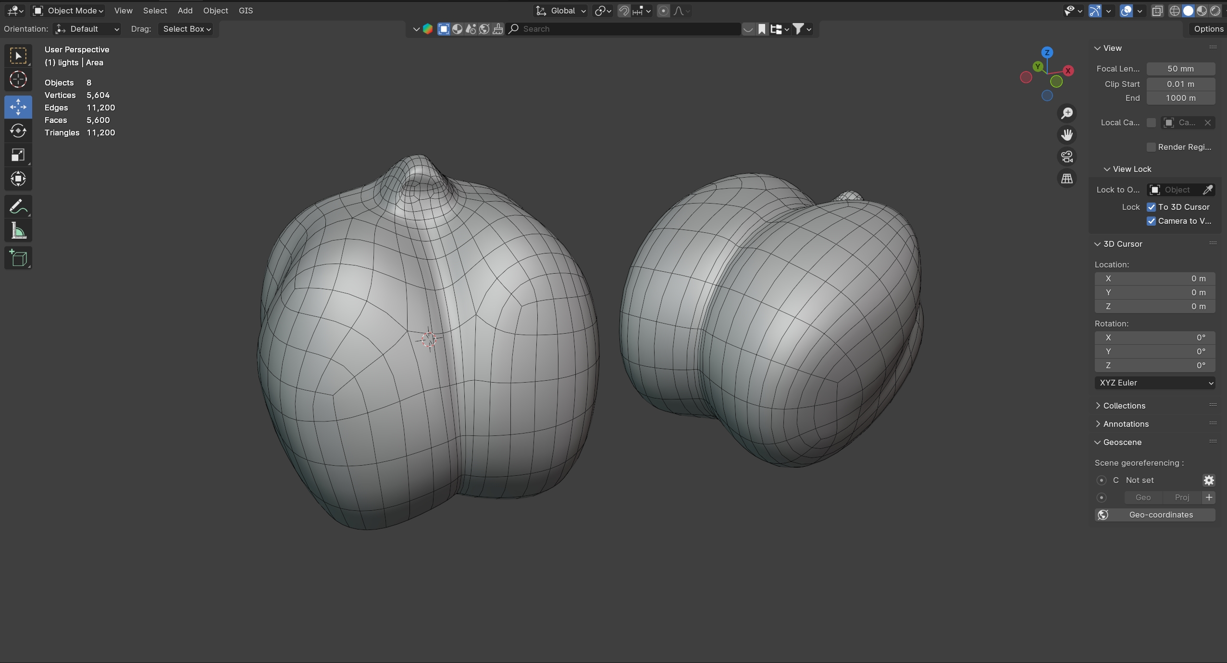Open the XYZ Euler rotation mode dropdown

[1154, 383]
